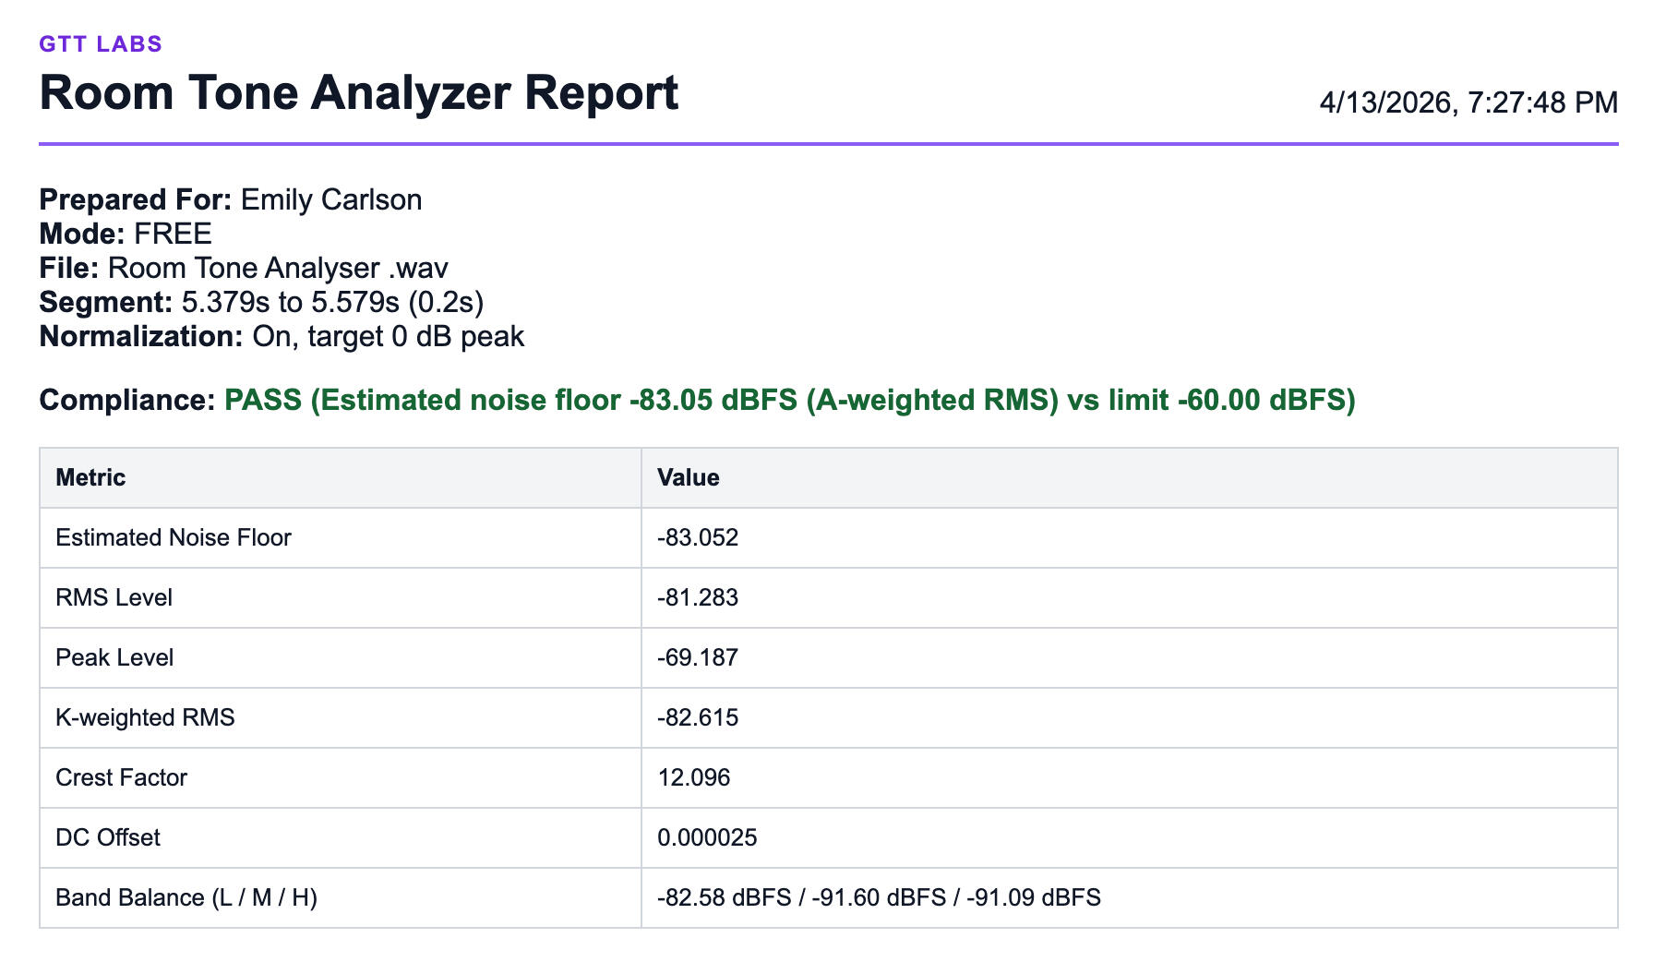Image resolution: width=1654 pixels, height=962 pixels.
Task: Click the file name Room Tone Analyser .wav
Action: coord(276,268)
